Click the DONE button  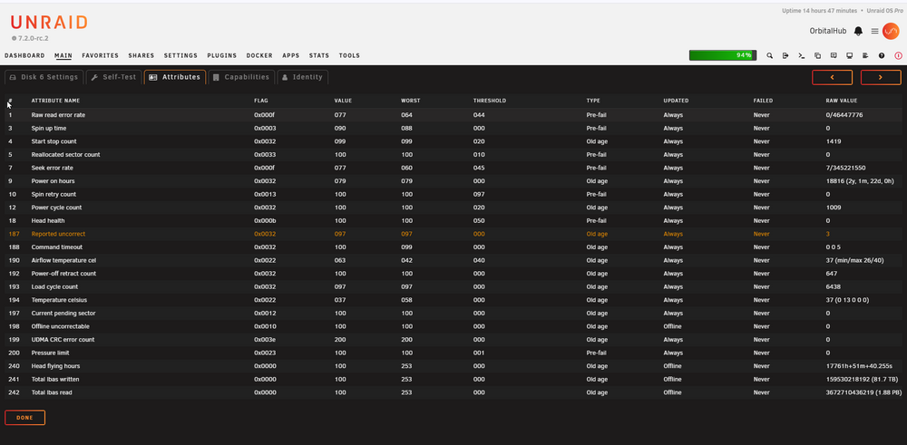pyautogui.click(x=24, y=417)
